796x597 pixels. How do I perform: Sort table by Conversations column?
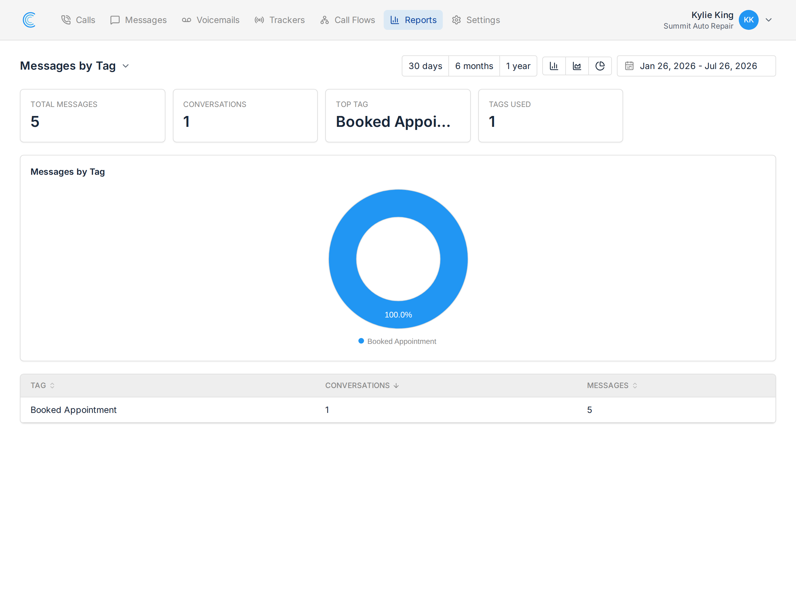point(362,385)
